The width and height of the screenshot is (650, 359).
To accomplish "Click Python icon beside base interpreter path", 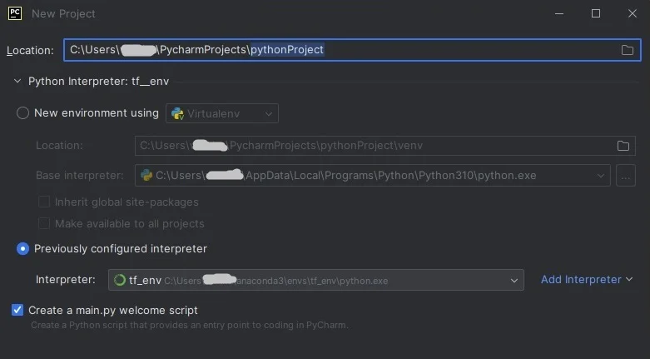I will coord(146,176).
